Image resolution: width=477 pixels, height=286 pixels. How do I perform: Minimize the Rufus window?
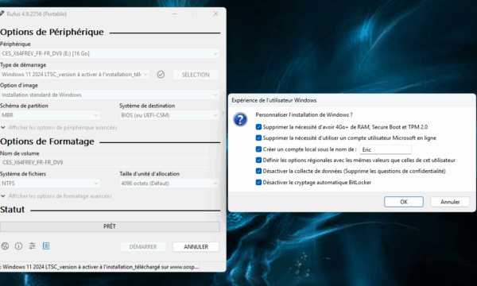pos(174,14)
